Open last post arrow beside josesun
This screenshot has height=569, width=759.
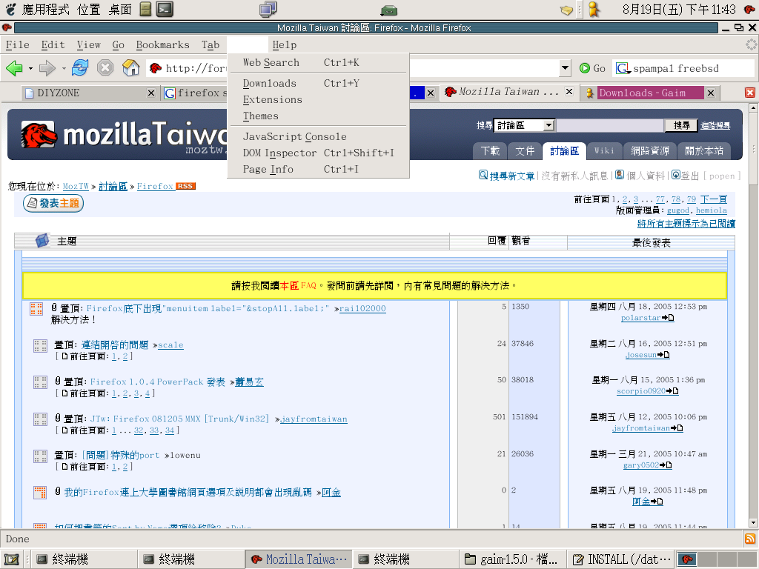click(663, 355)
